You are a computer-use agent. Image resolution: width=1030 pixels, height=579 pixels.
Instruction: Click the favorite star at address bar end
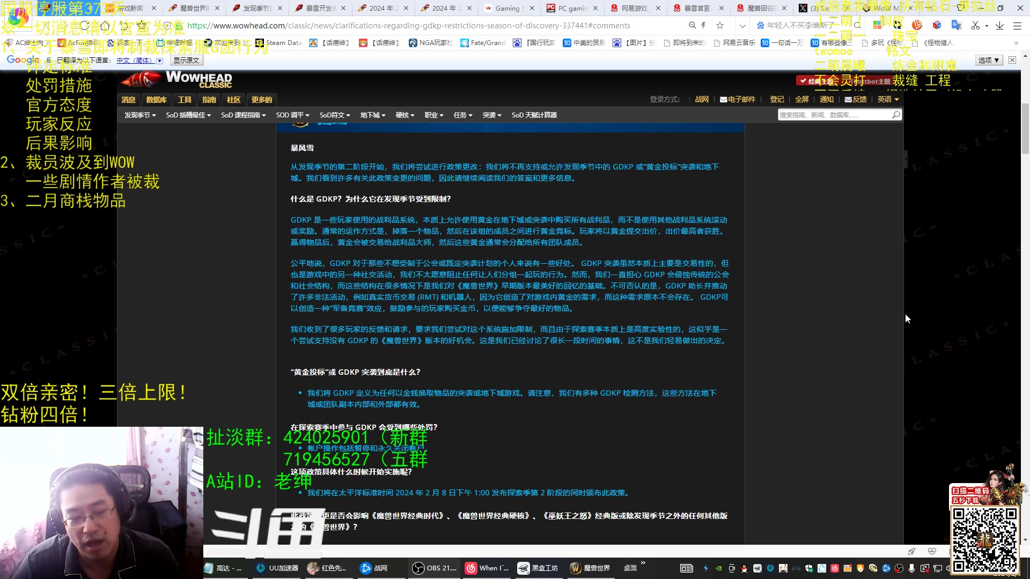click(x=720, y=25)
